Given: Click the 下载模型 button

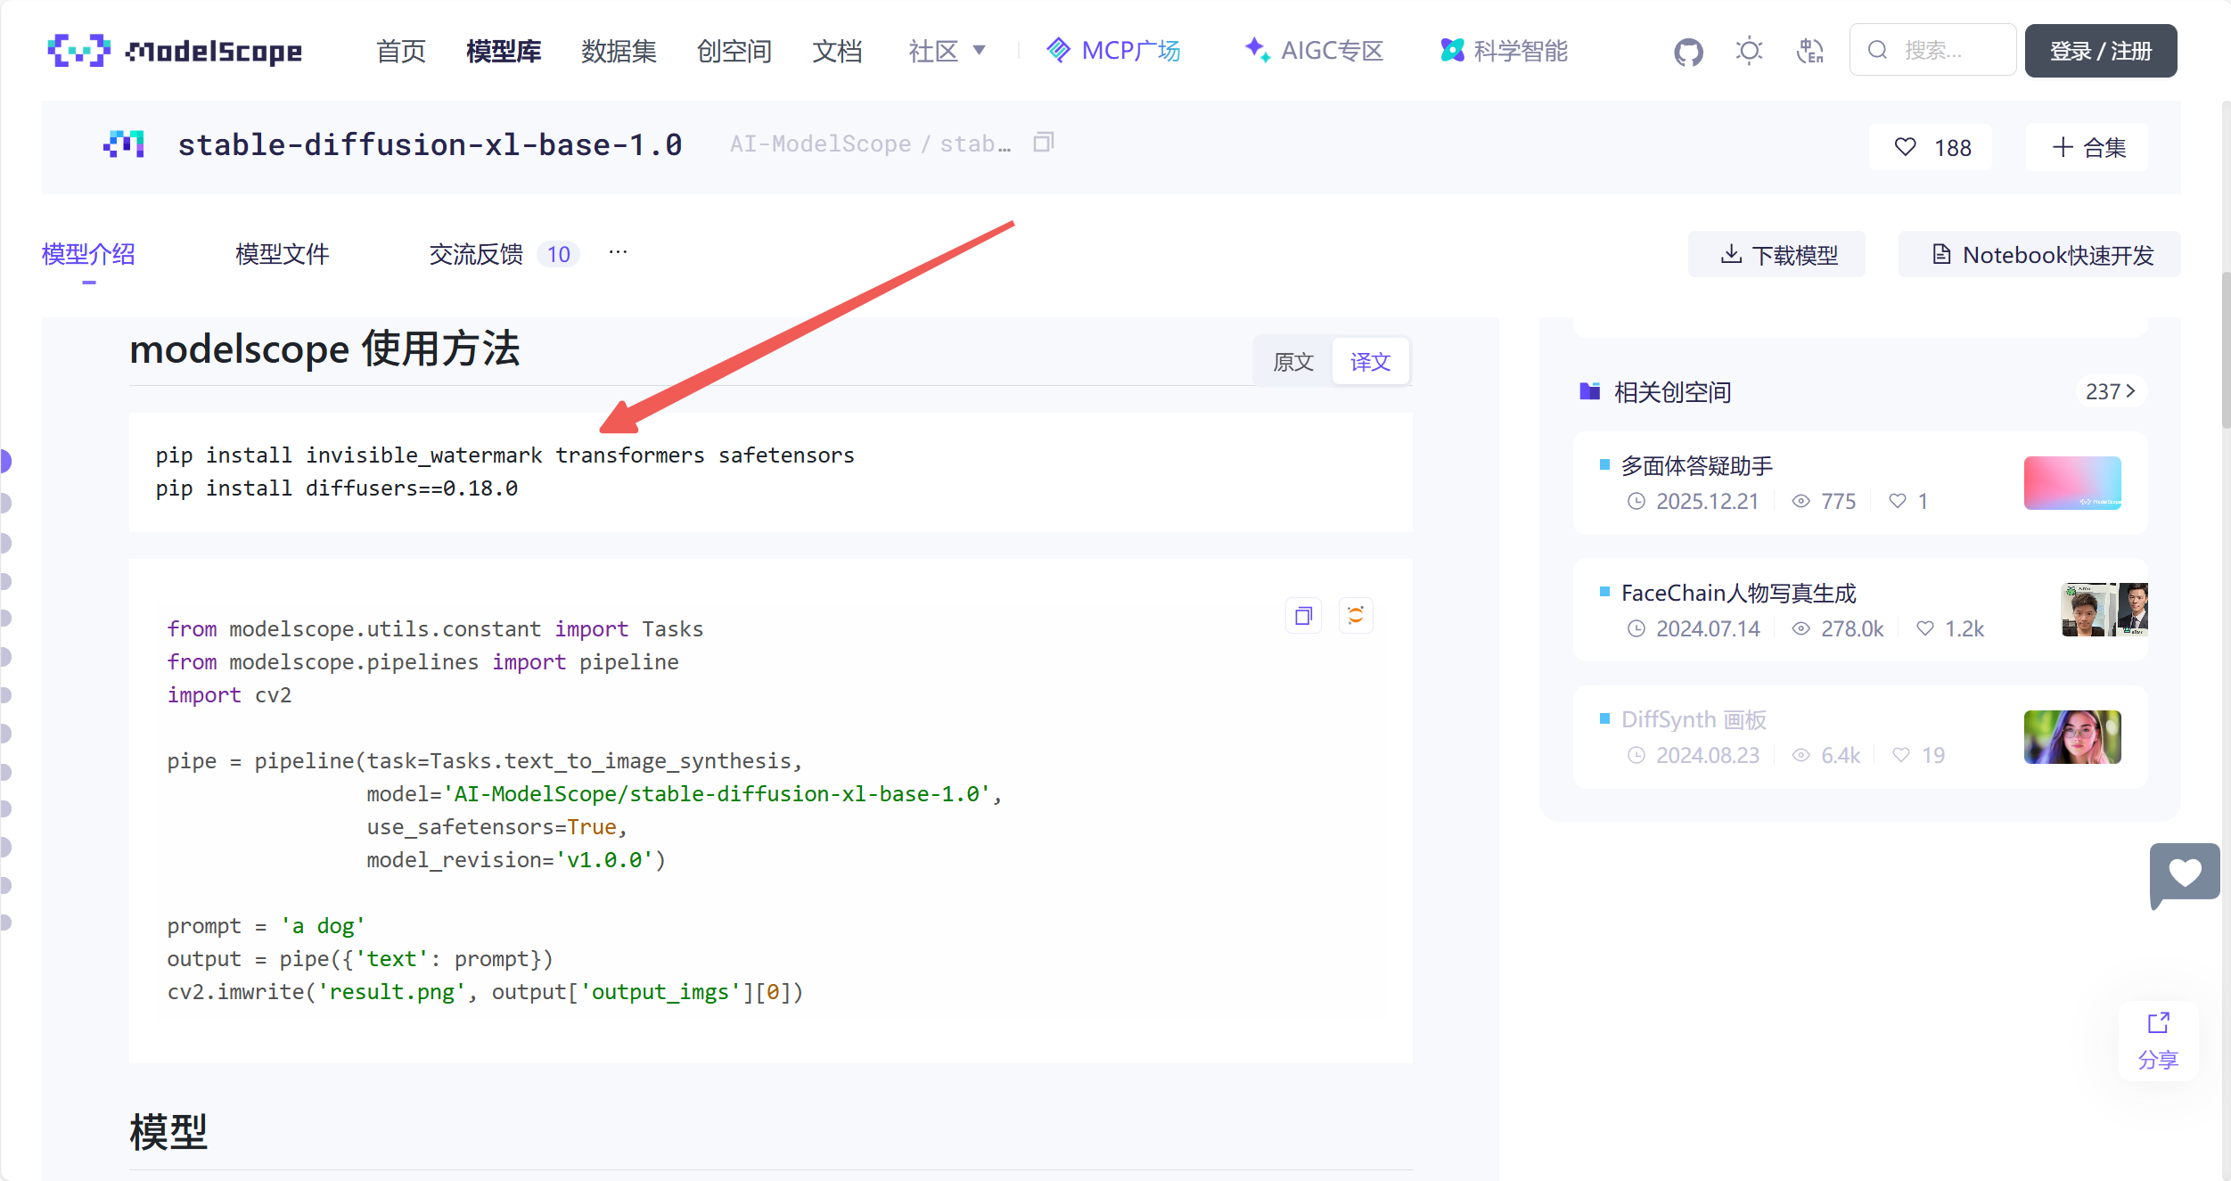Looking at the screenshot, I should click(1777, 255).
